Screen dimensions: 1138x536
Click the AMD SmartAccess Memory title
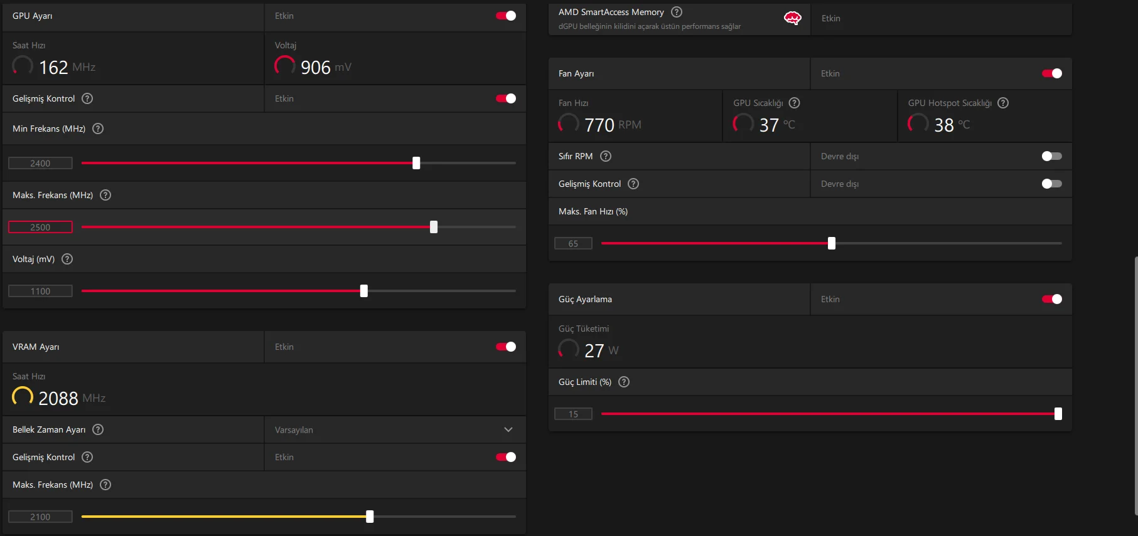pyautogui.click(x=611, y=12)
